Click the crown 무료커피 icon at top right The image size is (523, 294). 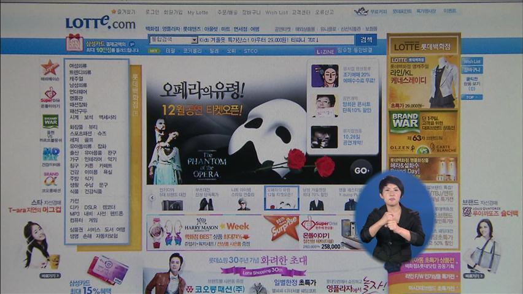tap(361, 11)
